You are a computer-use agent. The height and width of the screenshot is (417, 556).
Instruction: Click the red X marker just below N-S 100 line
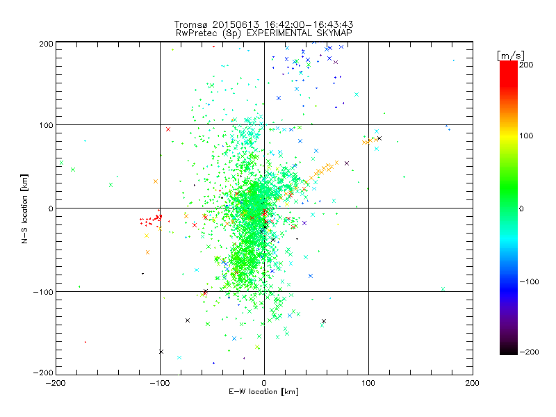(x=168, y=129)
